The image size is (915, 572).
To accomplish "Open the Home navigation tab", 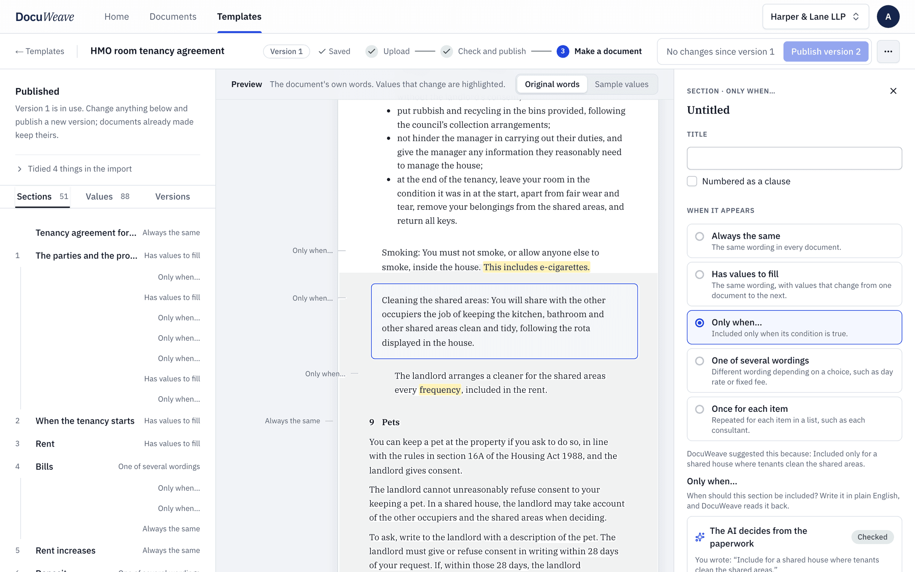I will tap(117, 16).
